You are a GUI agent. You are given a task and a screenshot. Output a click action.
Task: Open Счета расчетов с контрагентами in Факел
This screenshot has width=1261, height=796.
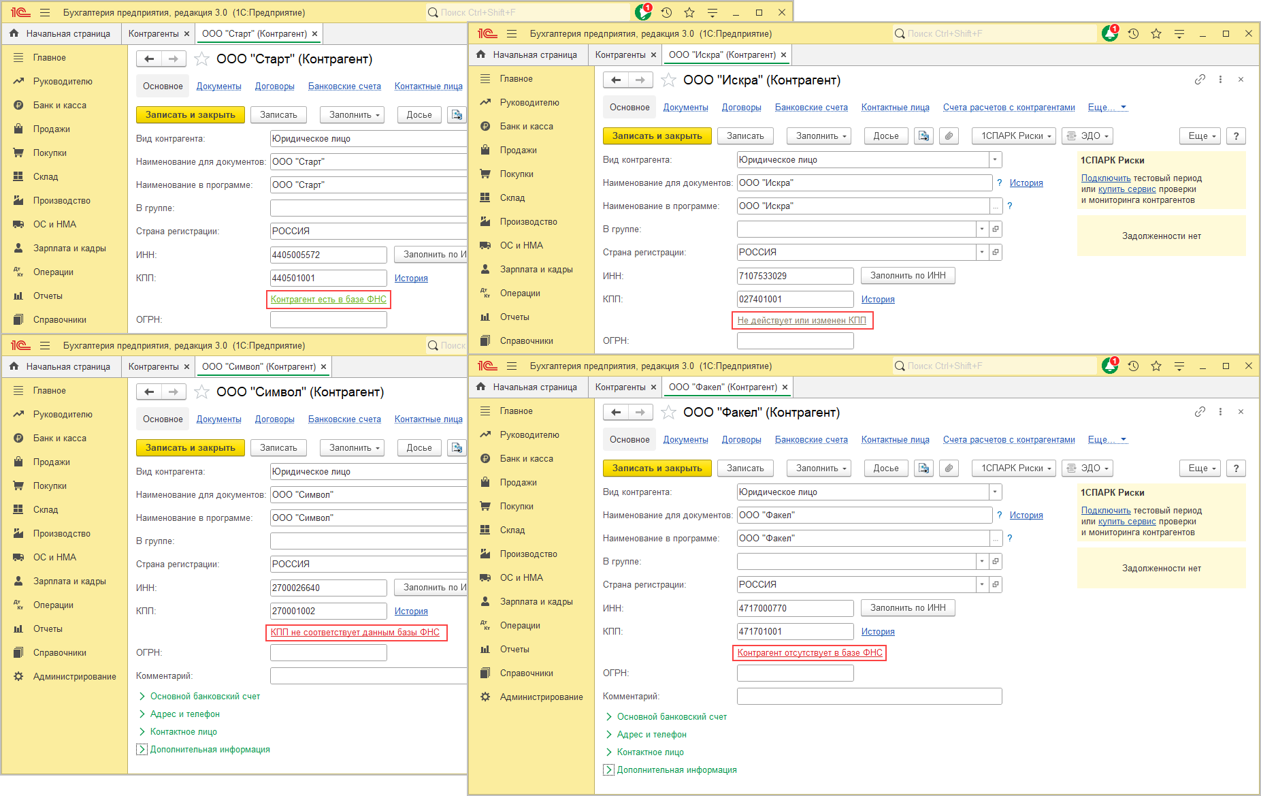[1009, 440]
